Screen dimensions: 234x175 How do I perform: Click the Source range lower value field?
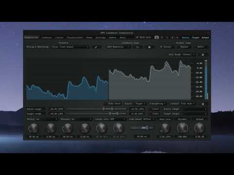57,109
